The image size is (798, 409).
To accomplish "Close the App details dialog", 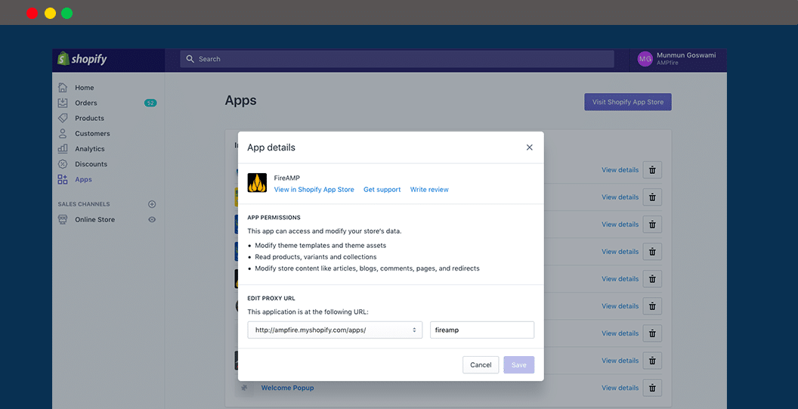I will click(529, 147).
